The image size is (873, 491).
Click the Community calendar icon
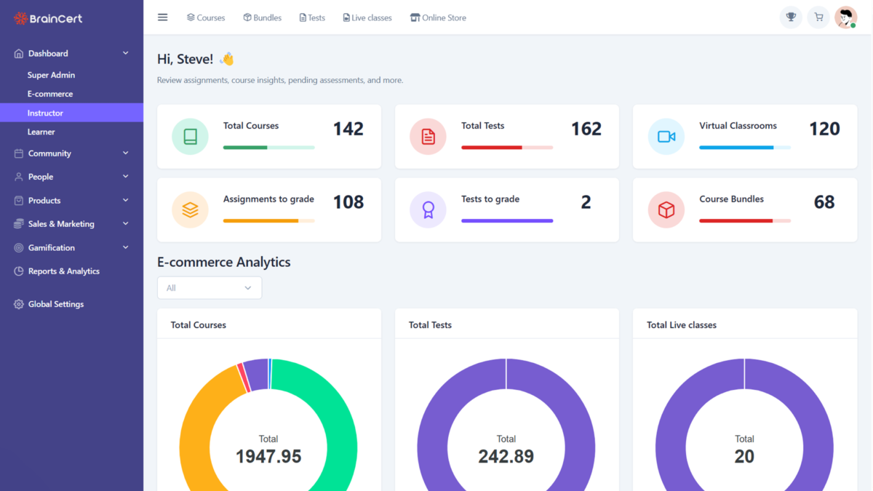(x=19, y=153)
